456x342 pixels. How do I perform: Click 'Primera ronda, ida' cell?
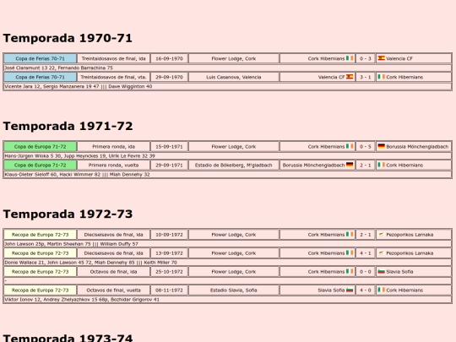tap(113, 147)
